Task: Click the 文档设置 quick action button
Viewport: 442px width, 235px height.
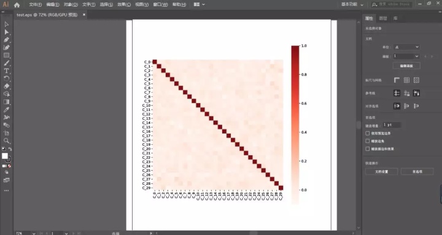Action: 382,171
